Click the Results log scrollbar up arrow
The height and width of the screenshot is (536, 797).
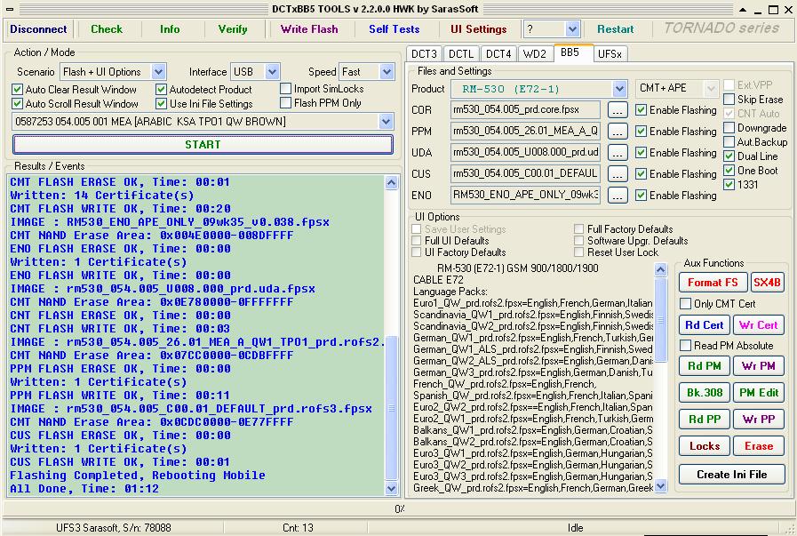(391, 182)
